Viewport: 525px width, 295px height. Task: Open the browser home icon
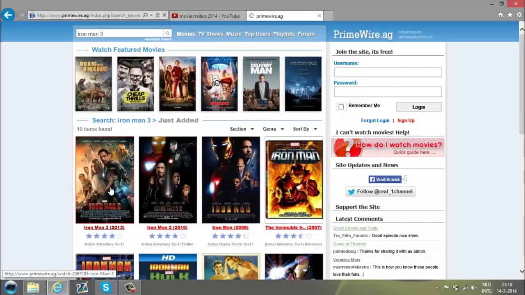pyautogui.click(x=500, y=15)
